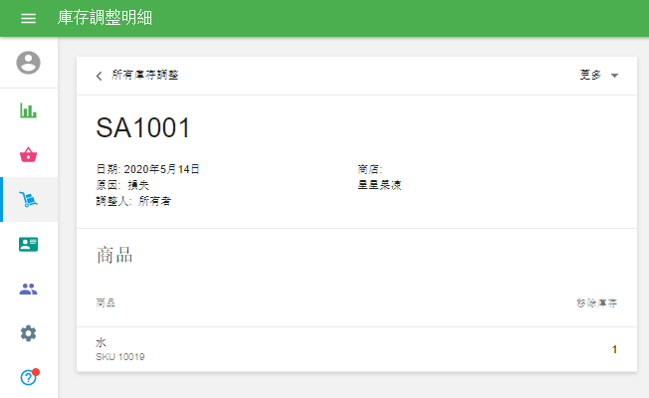Screen dimensions: 649x398
Task: Select the Inventory management cart icon
Action: tap(29, 200)
